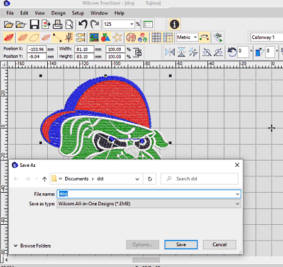Click the blue skew icon
This screenshot has width=283, height=267.
point(260,52)
